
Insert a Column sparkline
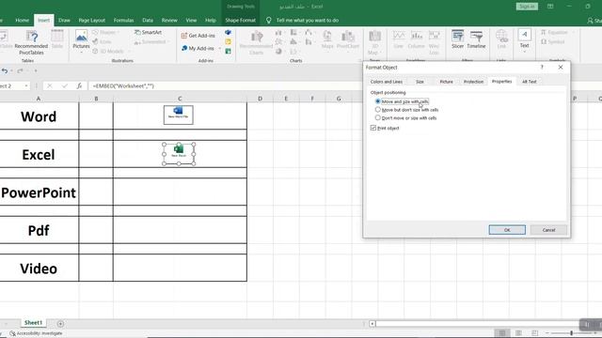[x=416, y=39]
